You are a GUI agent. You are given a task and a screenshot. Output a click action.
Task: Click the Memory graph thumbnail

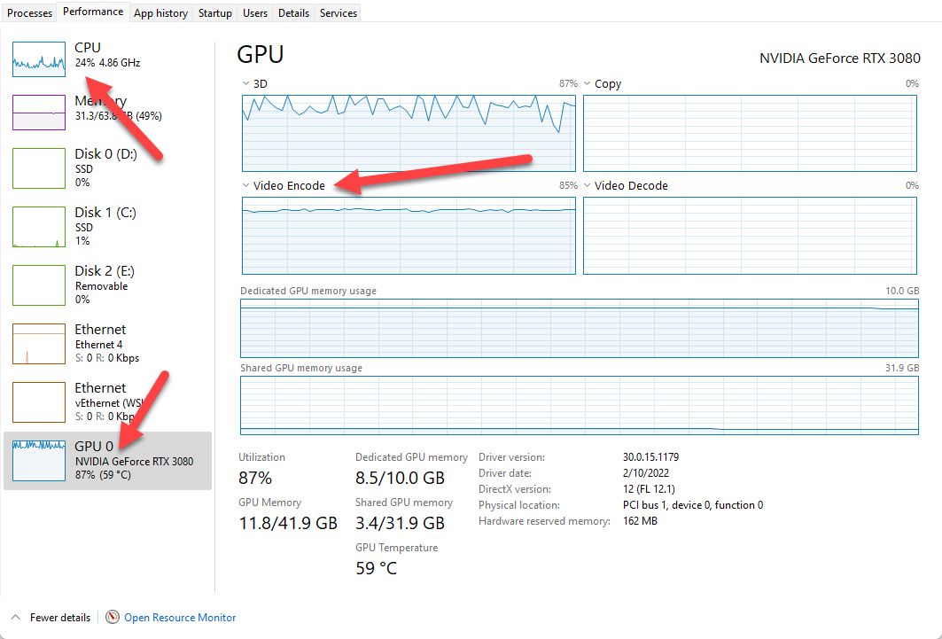38,112
